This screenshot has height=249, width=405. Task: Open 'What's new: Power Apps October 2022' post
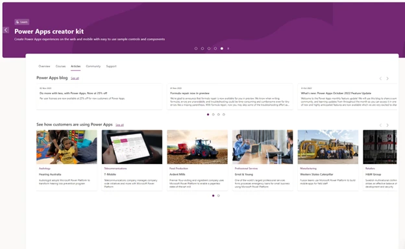click(x=336, y=93)
